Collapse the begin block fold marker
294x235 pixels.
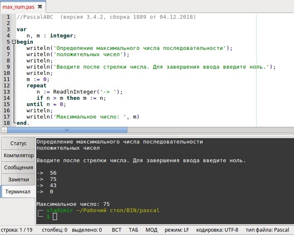click(x=14, y=42)
